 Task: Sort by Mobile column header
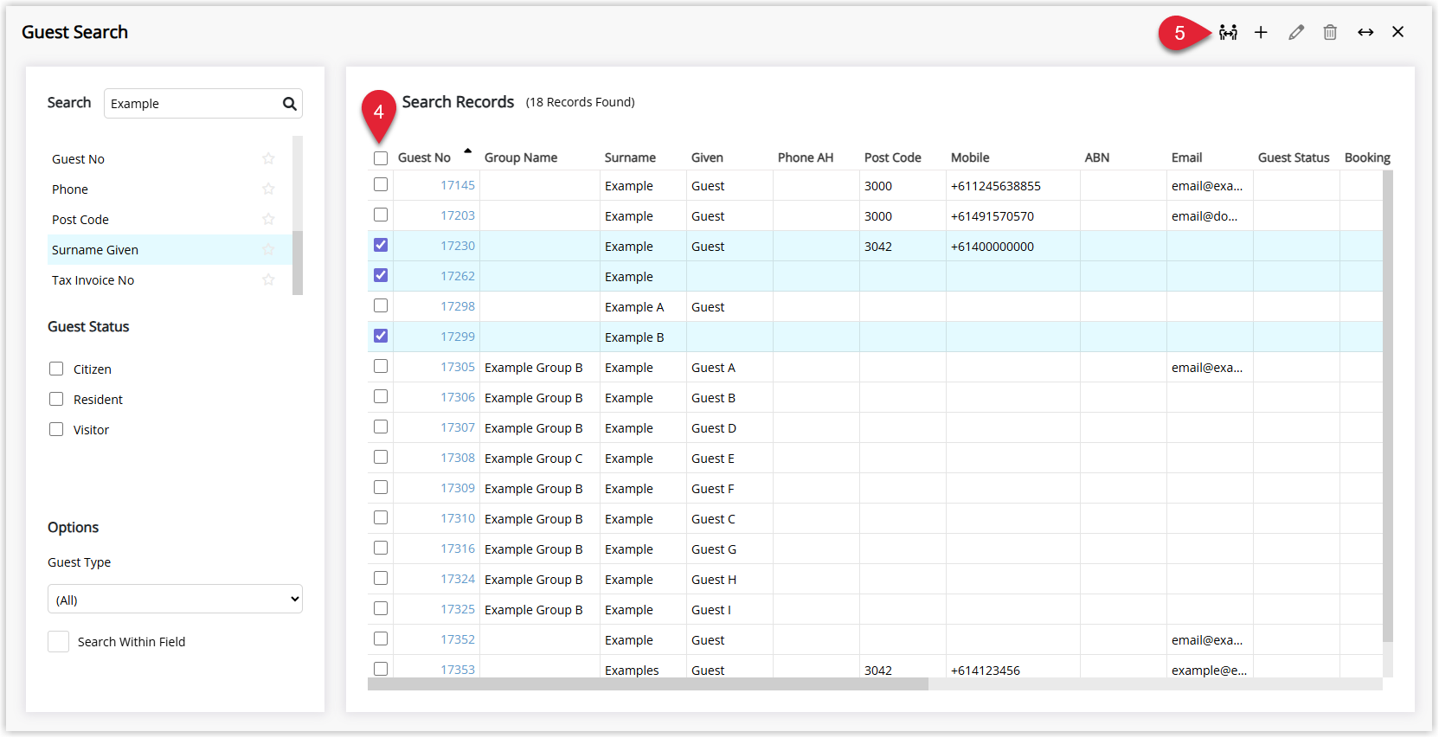pyautogui.click(x=970, y=157)
